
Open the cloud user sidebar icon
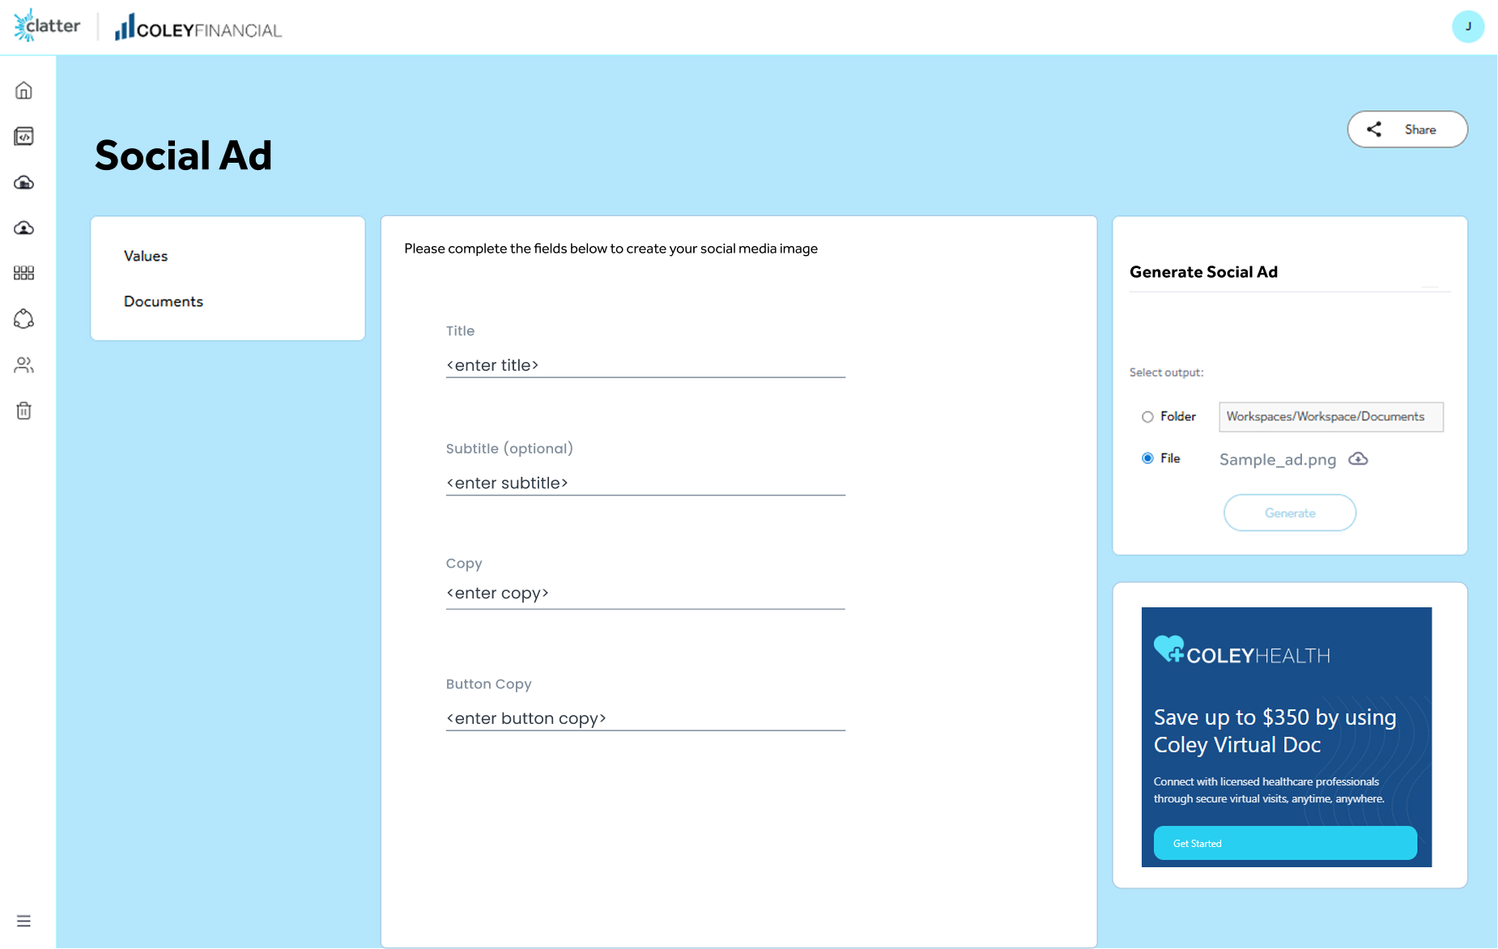pos(23,228)
